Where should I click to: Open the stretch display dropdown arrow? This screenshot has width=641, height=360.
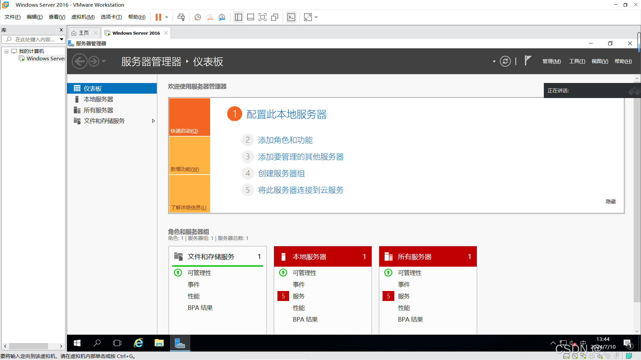[316, 17]
